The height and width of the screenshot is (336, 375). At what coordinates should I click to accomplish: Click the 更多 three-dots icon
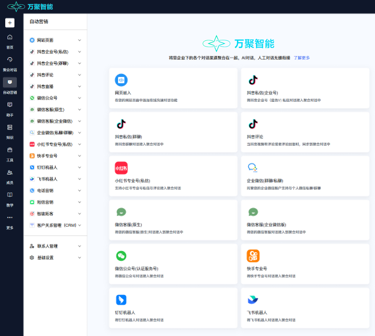pos(10,217)
